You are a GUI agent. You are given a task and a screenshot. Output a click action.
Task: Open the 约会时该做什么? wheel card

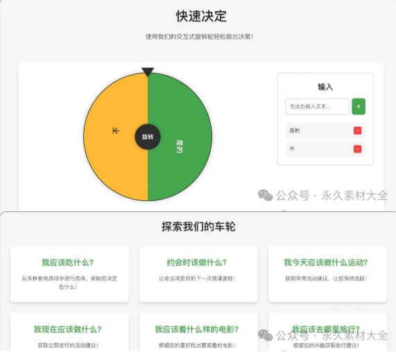198,274
